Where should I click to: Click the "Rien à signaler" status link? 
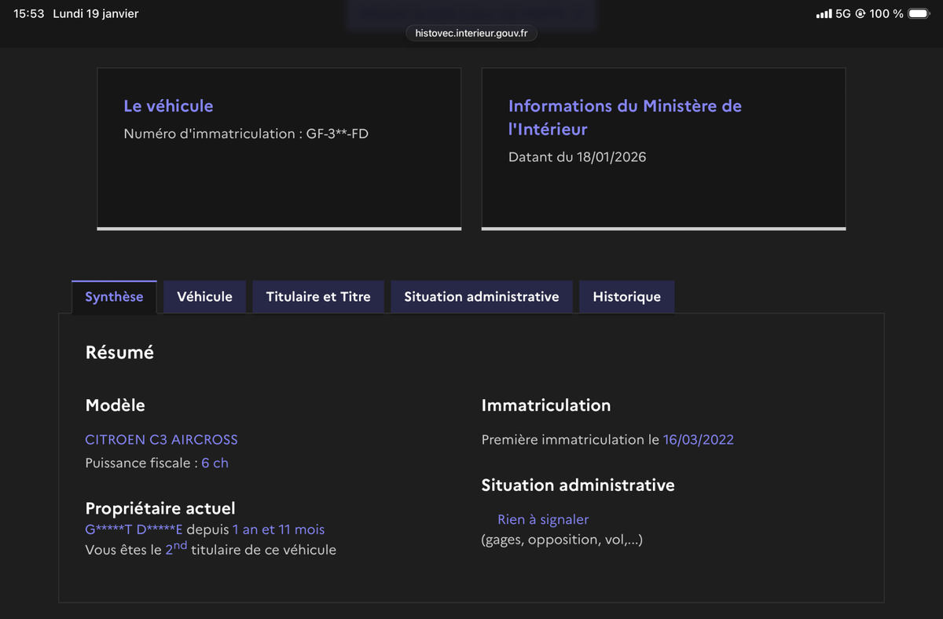[x=544, y=519]
